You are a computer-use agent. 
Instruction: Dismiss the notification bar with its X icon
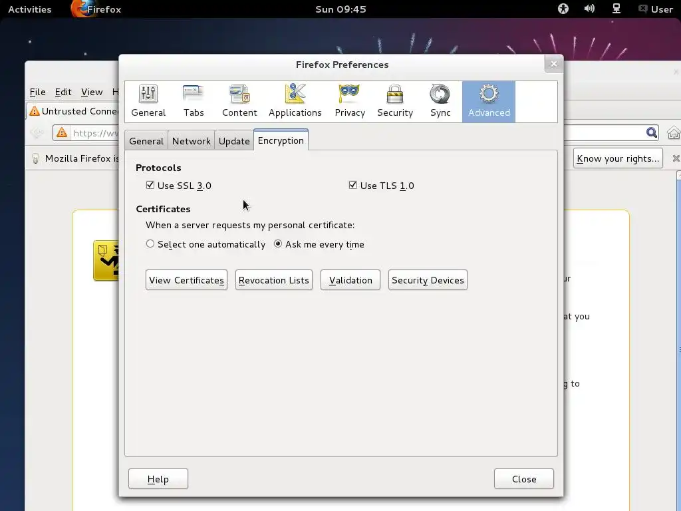click(x=676, y=158)
